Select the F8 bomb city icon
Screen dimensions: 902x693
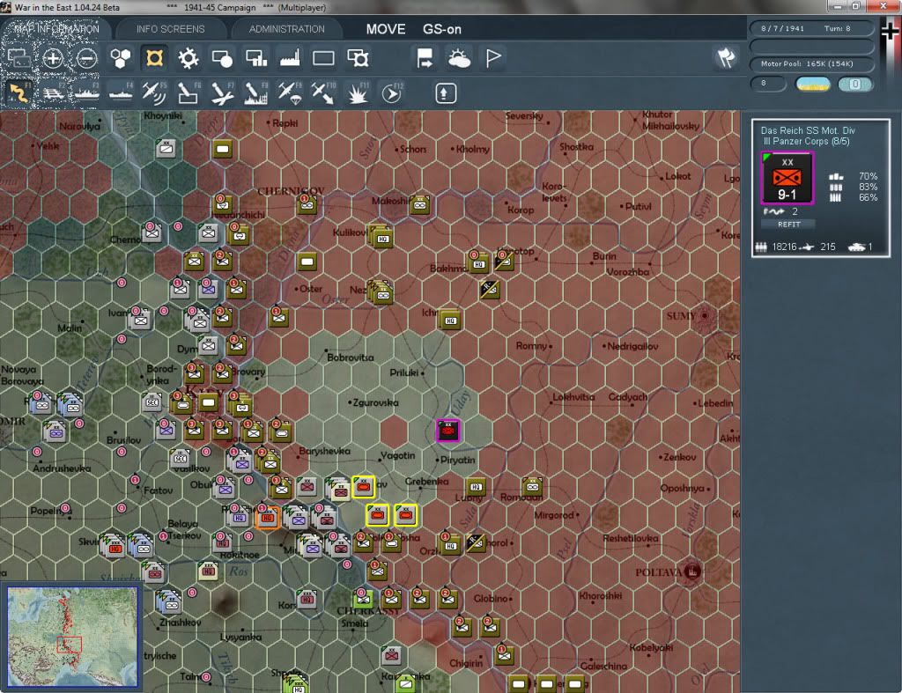pos(256,93)
